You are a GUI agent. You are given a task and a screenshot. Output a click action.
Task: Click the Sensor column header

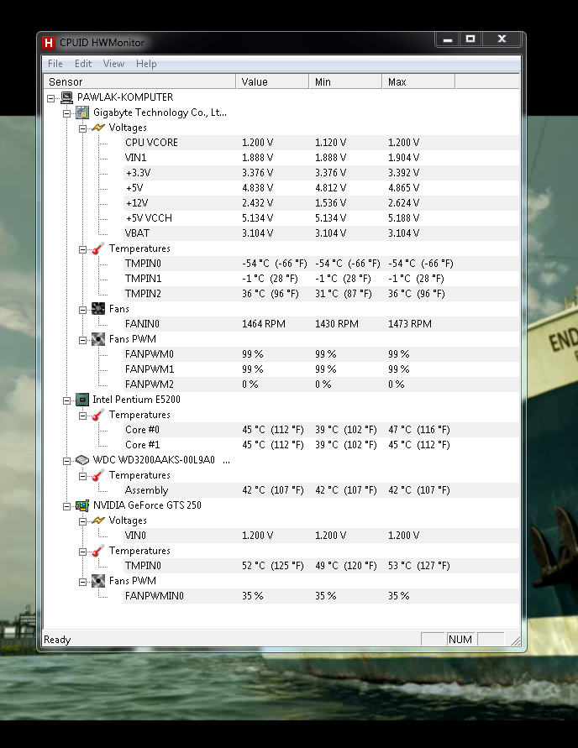(139, 82)
